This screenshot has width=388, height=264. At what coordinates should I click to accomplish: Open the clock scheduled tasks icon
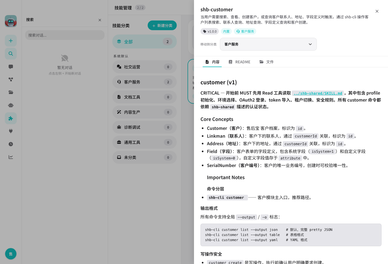11,144
